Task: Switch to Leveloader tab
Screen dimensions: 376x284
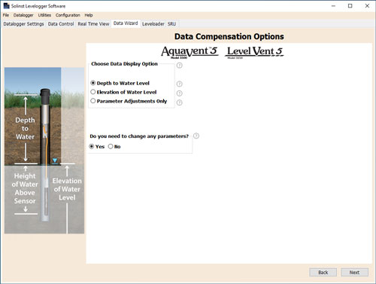Action: [153, 24]
